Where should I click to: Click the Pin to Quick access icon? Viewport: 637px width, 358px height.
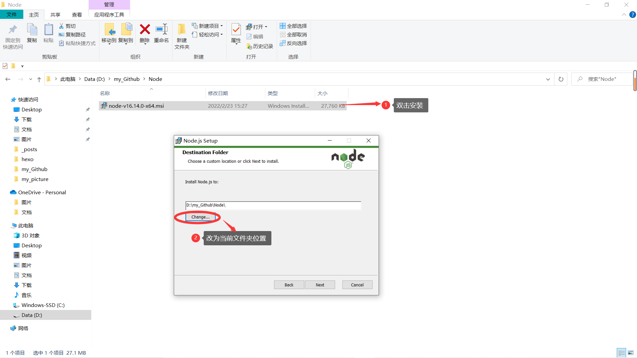pyautogui.click(x=13, y=30)
